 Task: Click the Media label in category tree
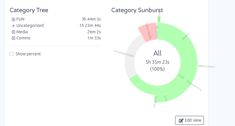point(22,32)
